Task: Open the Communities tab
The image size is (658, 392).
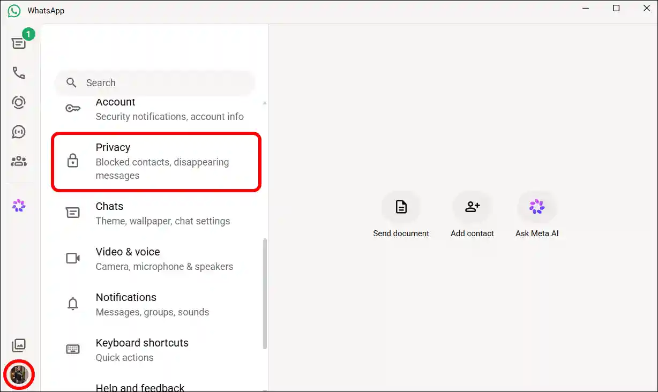Action: click(19, 161)
